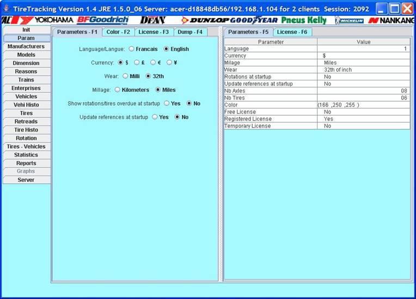Click the Yokohama brand logo
This screenshot has width=416, height=299.
[53, 20]
